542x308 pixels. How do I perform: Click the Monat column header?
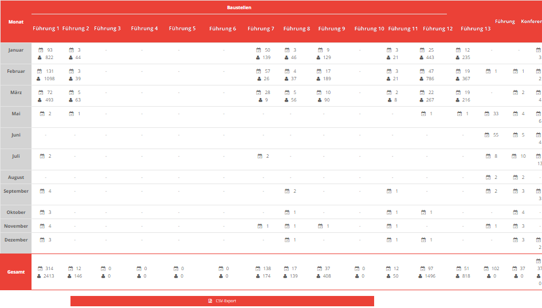[16, 22]
